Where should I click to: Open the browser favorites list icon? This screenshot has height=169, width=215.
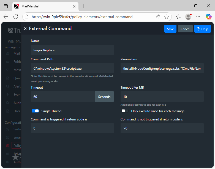click(x=178, y=17)
